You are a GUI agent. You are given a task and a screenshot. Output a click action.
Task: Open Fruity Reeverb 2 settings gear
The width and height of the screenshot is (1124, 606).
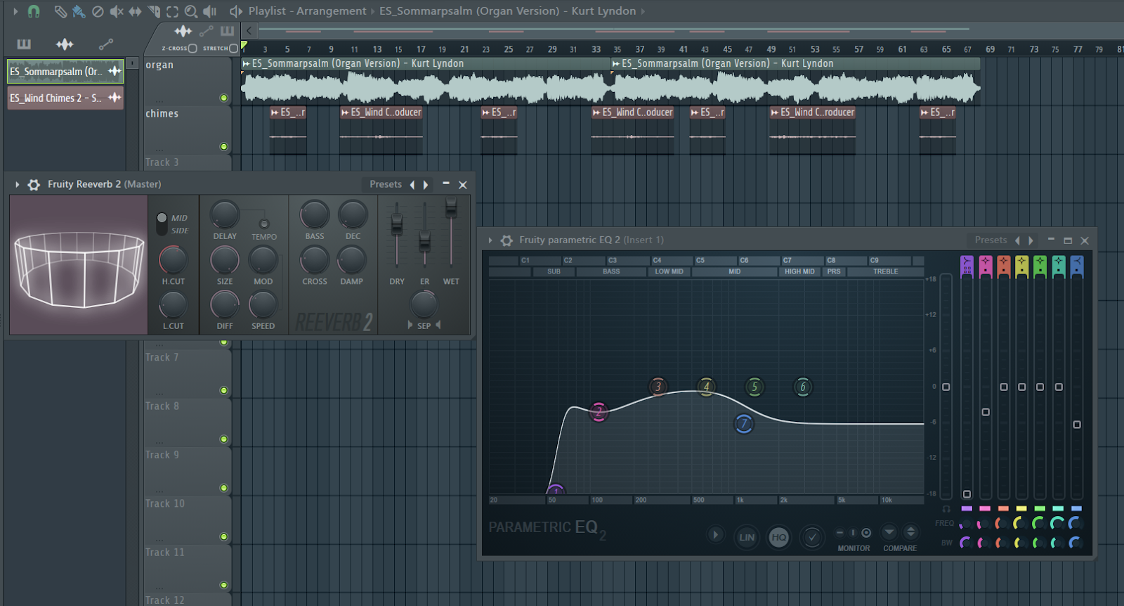(x=34, y=184)
